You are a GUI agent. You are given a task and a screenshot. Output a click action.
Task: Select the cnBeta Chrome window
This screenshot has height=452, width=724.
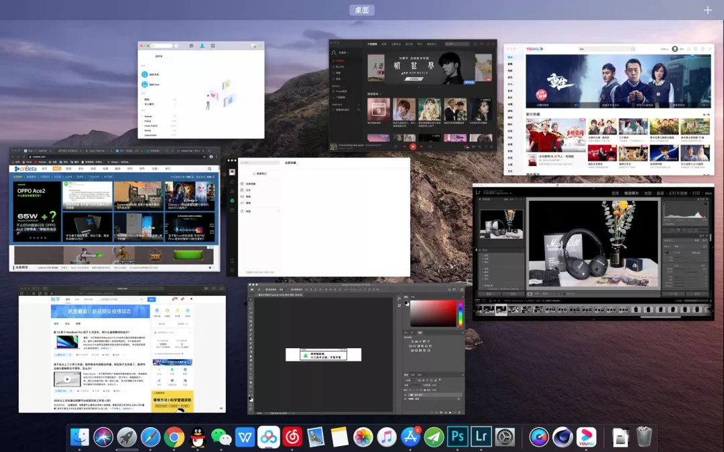(x=115, y=210)
